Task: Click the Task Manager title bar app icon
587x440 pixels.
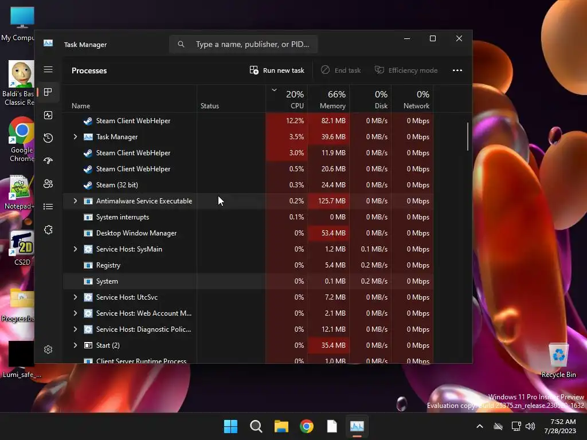Action: pos(48,44)
